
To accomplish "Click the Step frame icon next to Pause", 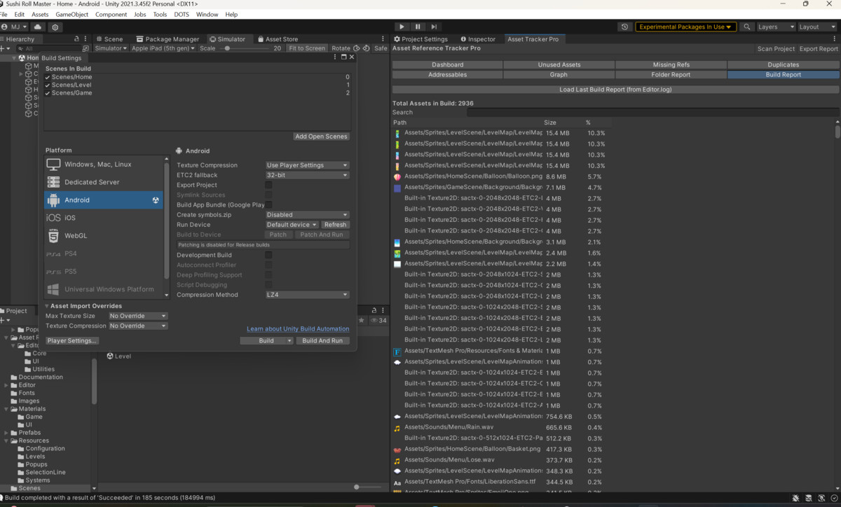I will [x=435, y=27].
